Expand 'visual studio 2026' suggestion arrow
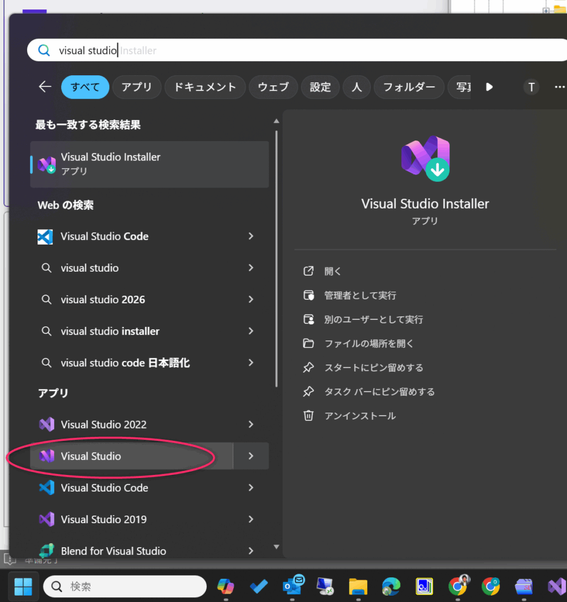 251,300
